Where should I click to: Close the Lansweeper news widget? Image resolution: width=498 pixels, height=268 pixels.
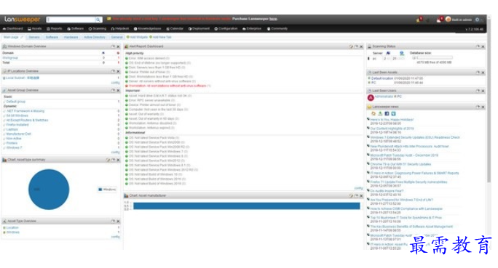[483, 107]
